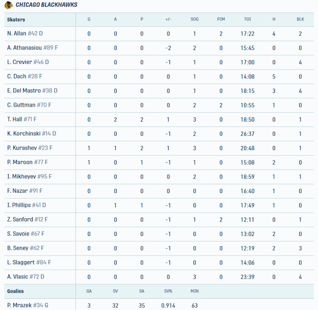The width and height of the screenshot is (318, 310).
Task: Click the BLK column header
Action: click(x=300, y=19)
